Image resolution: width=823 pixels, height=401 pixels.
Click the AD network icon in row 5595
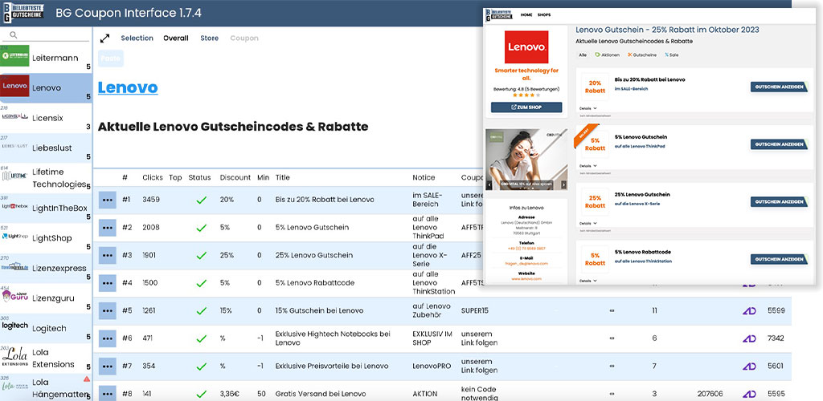[749, 395]
